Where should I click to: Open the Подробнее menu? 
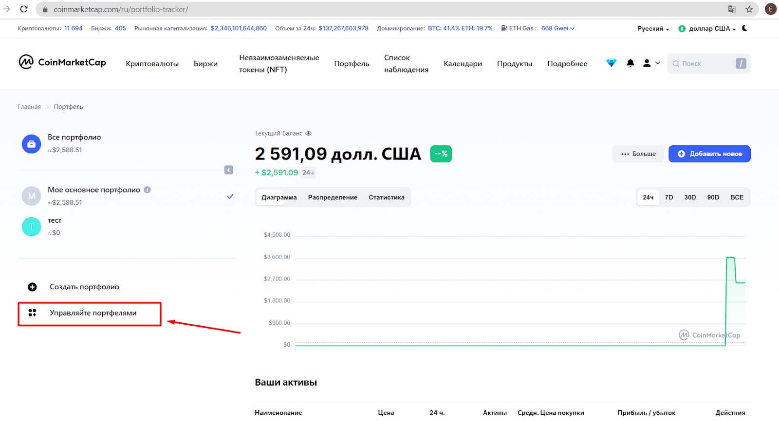(x=567, y=64)
